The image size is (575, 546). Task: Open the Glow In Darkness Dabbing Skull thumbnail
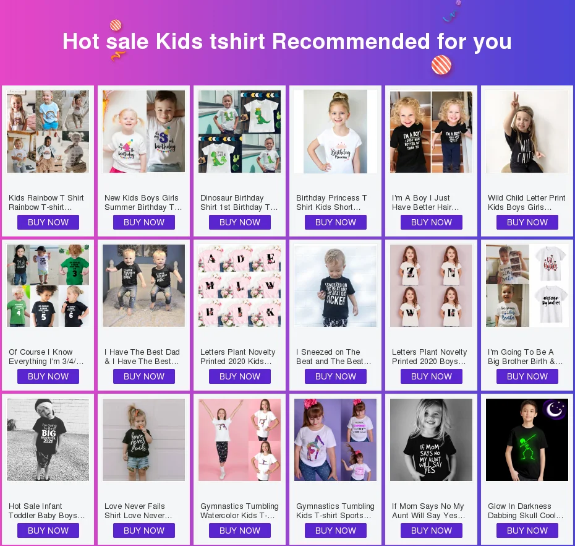[527, 440]
